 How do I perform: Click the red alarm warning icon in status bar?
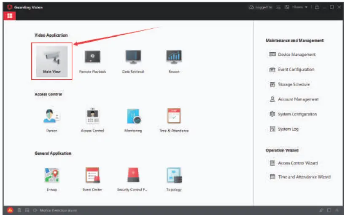(10, 210)
